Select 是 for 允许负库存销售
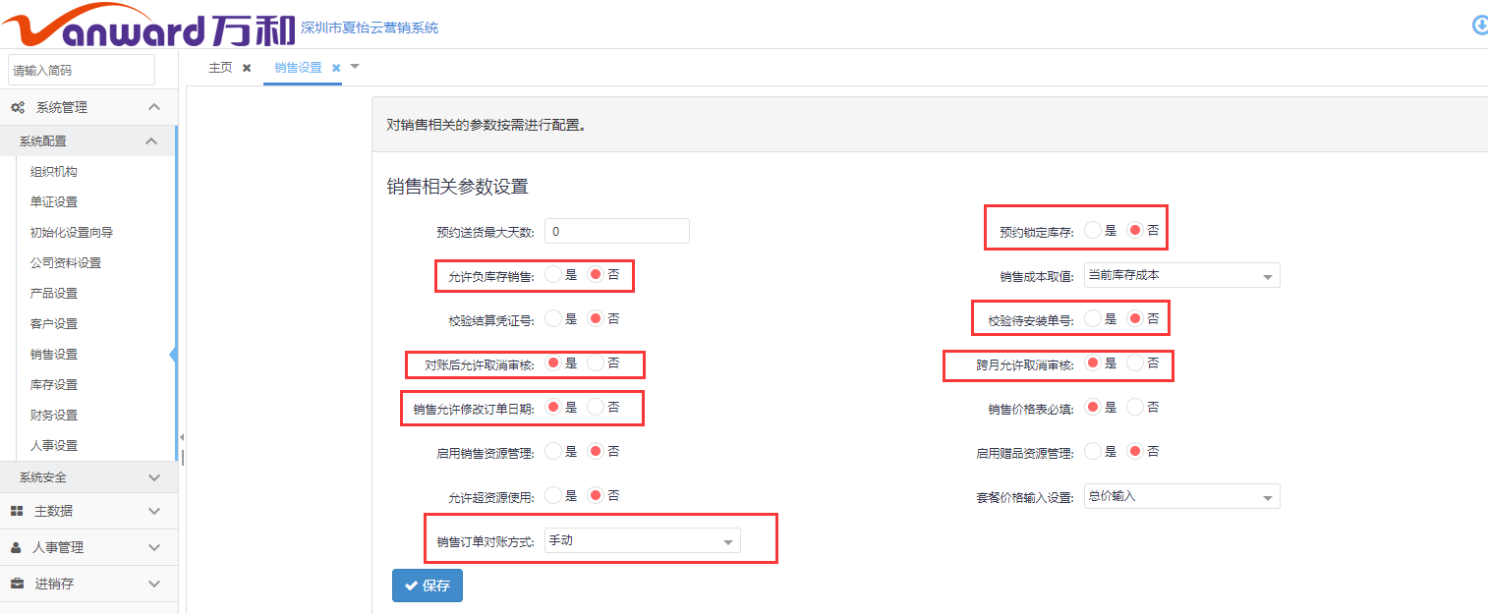1488x614 pixels. (553, 275)
